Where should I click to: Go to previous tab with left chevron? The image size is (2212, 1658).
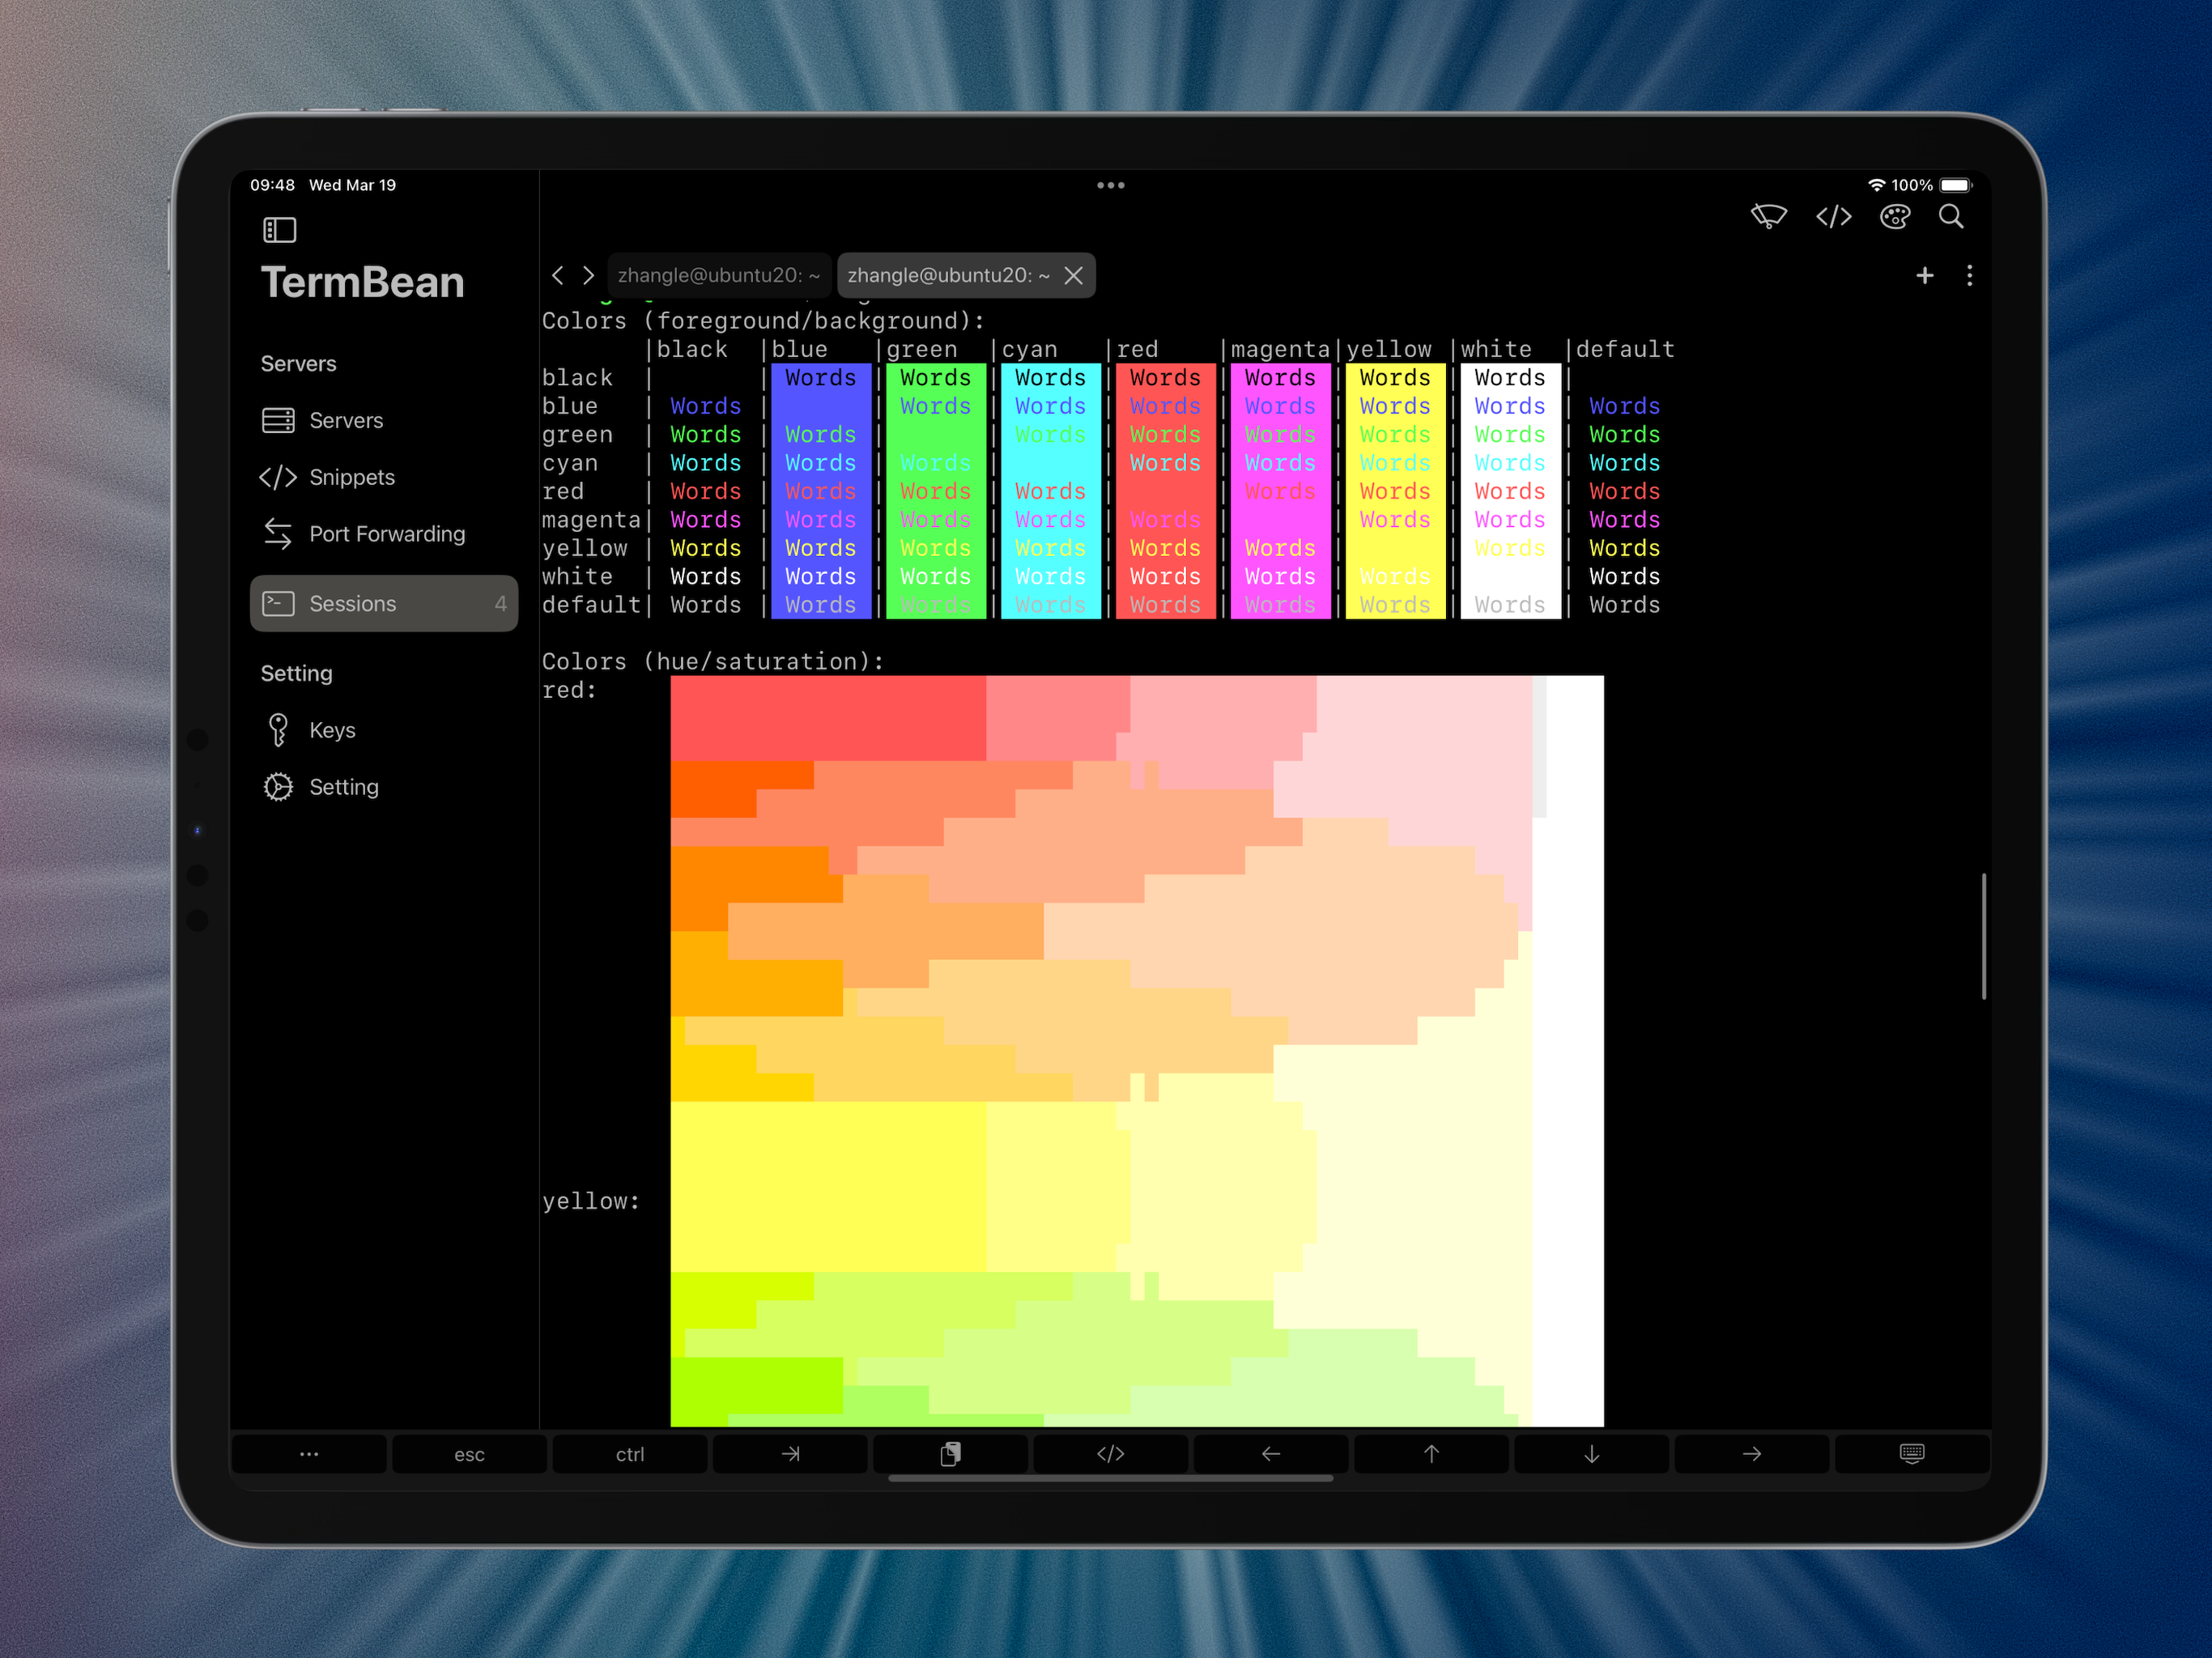(x=558, y=275)
